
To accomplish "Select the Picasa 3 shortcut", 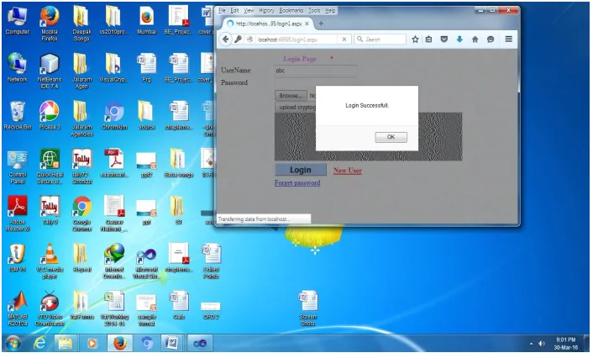I will pyautogui.click(x=50, y=116).
